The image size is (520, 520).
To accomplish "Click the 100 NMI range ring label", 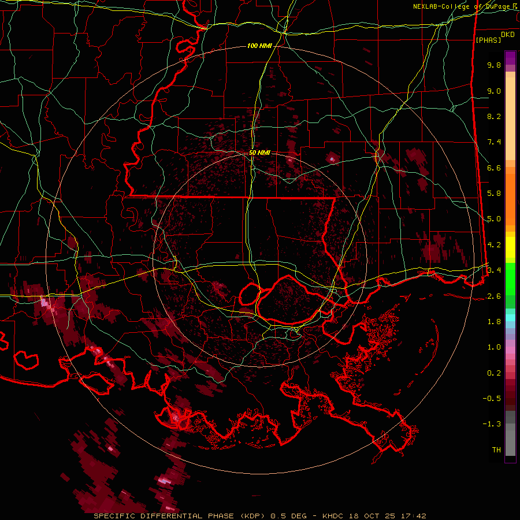I will [x=259, y=46].
